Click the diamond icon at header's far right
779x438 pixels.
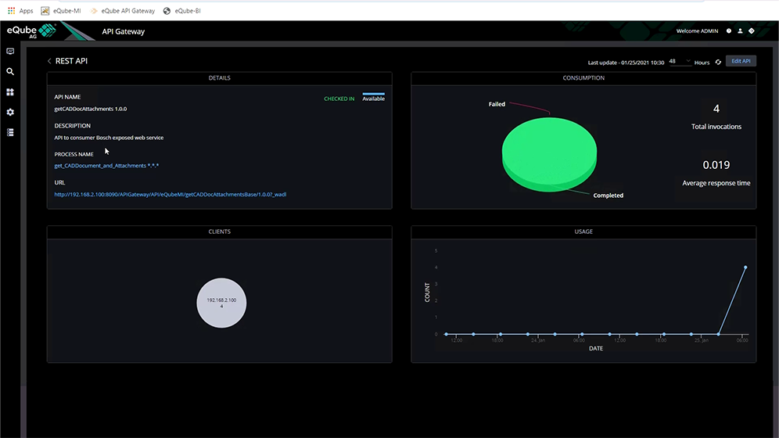tap(752, 31)
